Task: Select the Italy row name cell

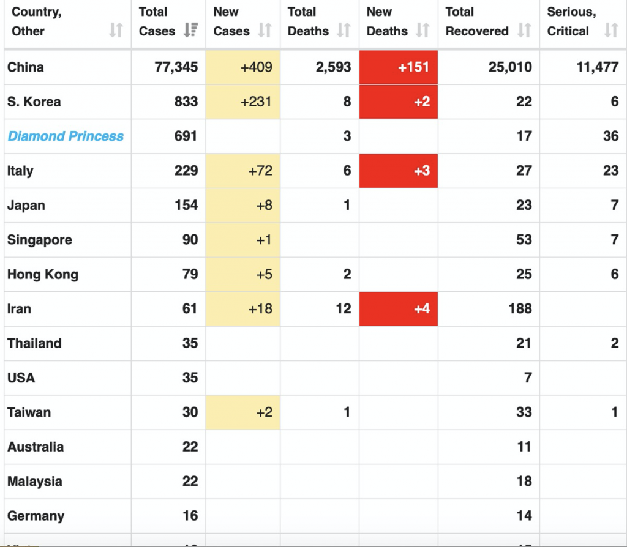Action: 20,171
